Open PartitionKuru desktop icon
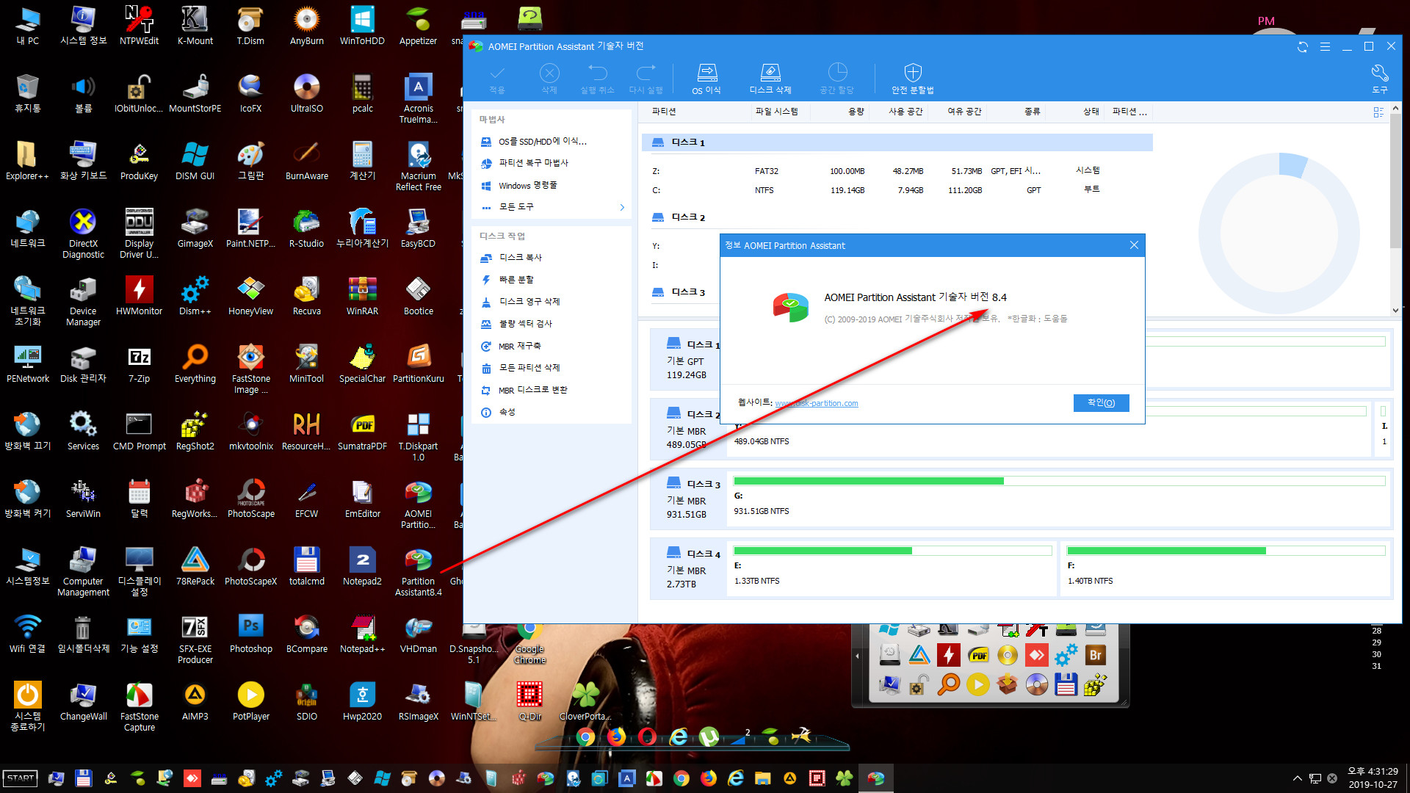The width and height of the screenshot is (1410, 793). pyautogui.click(x=418, y=363)
